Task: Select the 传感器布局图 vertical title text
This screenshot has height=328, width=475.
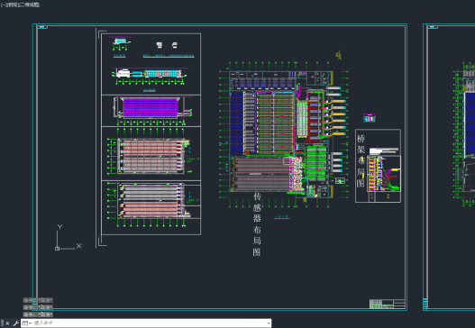Action: pos(257,223)
